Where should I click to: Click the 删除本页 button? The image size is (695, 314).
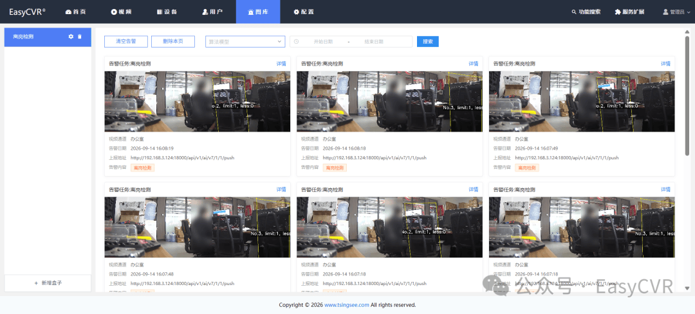pyautogui.click(x=173, y=42)
